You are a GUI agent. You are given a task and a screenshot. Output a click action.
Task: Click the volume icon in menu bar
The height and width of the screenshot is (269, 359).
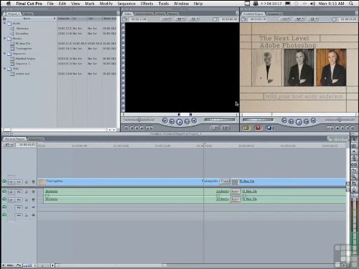[x=312, y=4]
